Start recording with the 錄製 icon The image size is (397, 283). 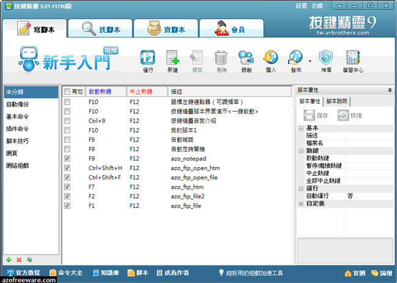(x=246, y=60)
